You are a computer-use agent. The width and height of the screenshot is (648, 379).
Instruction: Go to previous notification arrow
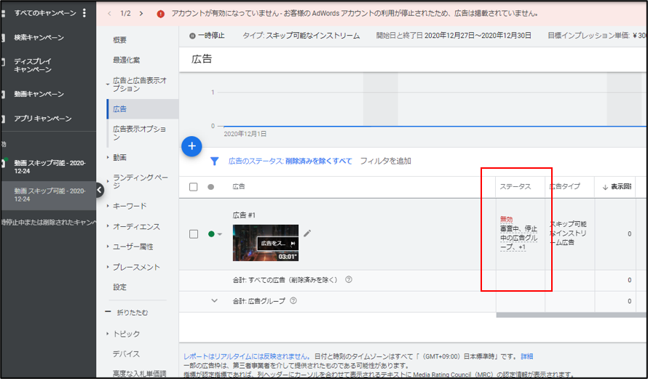pyautogui.click(x=109, y=13)
